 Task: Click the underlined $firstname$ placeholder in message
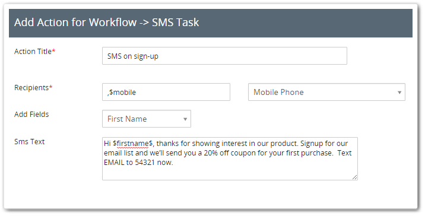(133, 144)
